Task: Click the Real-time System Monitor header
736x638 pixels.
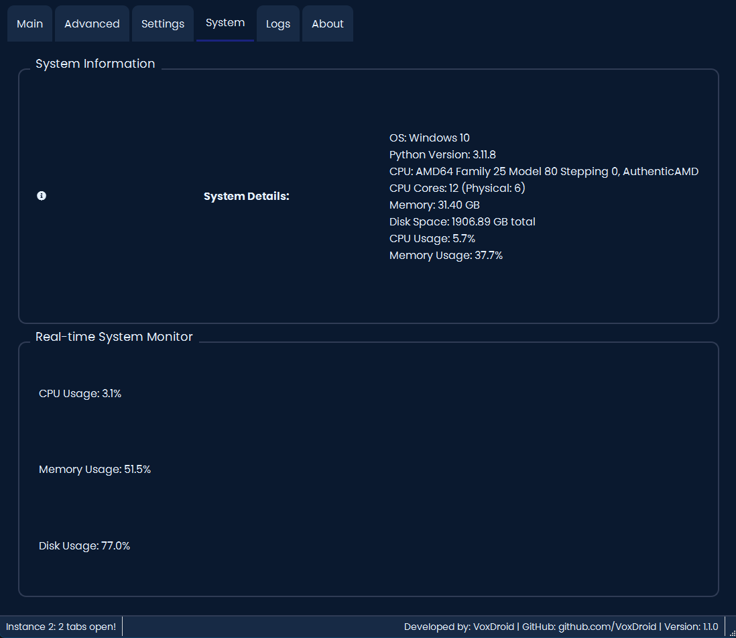Action: [x=114, y=336]
